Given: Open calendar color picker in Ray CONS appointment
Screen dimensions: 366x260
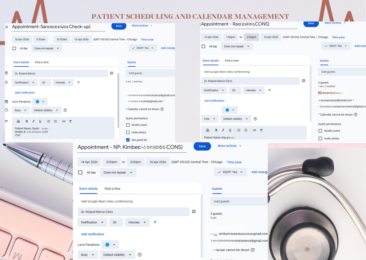Looking at the screenshot, I should (230, 110).
